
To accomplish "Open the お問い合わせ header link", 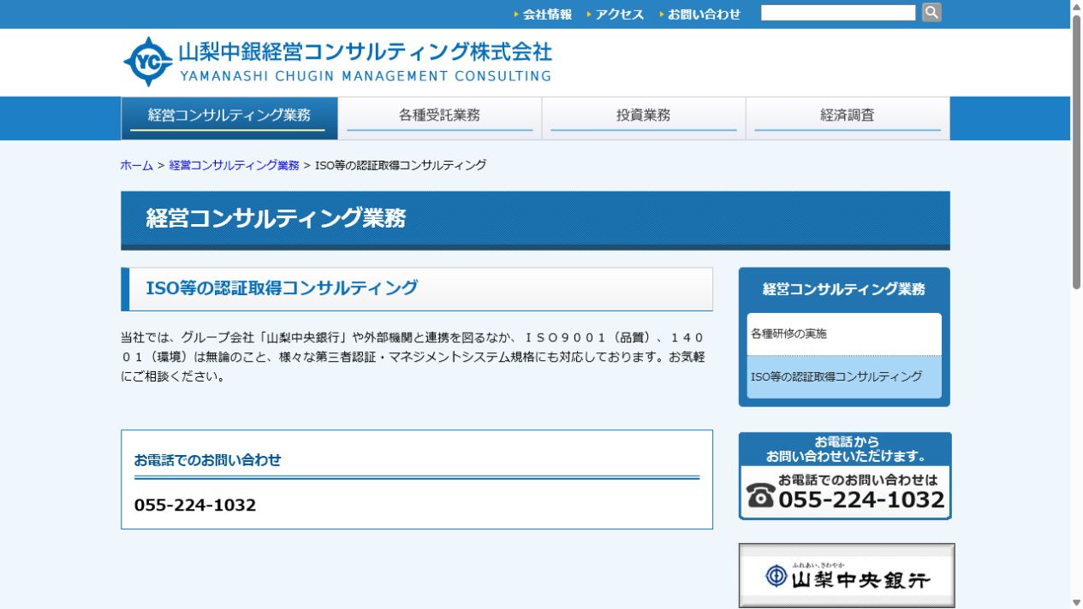I will point(704,14).
